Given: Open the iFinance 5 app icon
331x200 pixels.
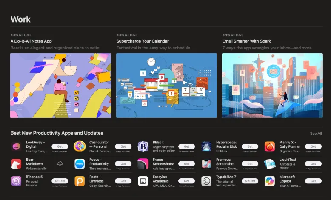Looking at the screenshot, I should click(16, 181).
